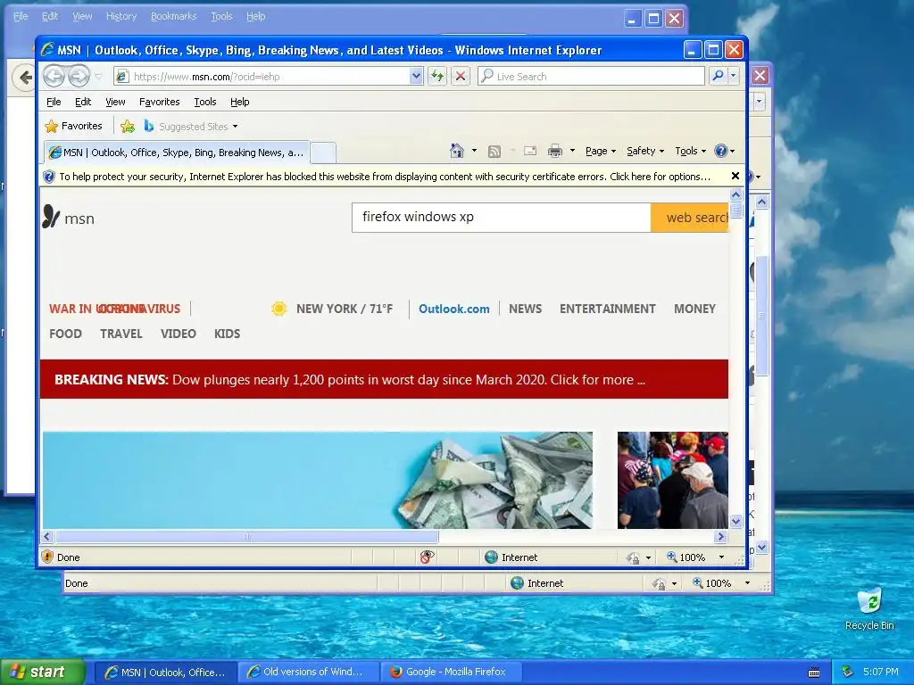The image size is (914, 685).
Task: Open Internet Explorer Edit menu
Action: [x=83, y=102]
